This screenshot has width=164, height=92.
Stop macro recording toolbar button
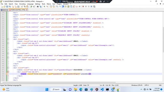pos(86,6)
